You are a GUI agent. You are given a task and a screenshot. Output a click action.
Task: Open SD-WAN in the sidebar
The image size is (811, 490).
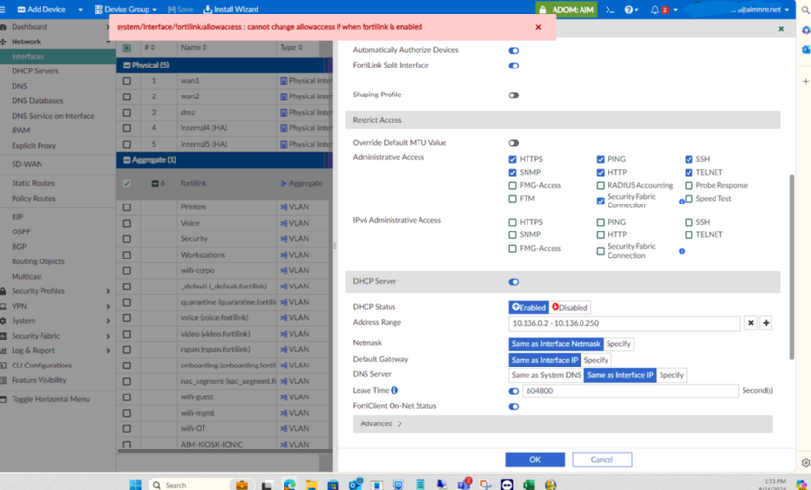(x=27, y=164)
